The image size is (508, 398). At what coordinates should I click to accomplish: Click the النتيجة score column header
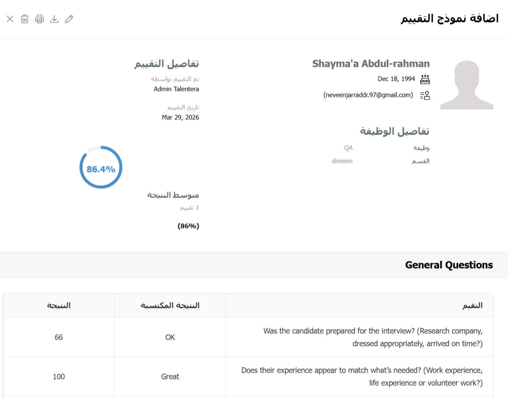tap(59, 305)
